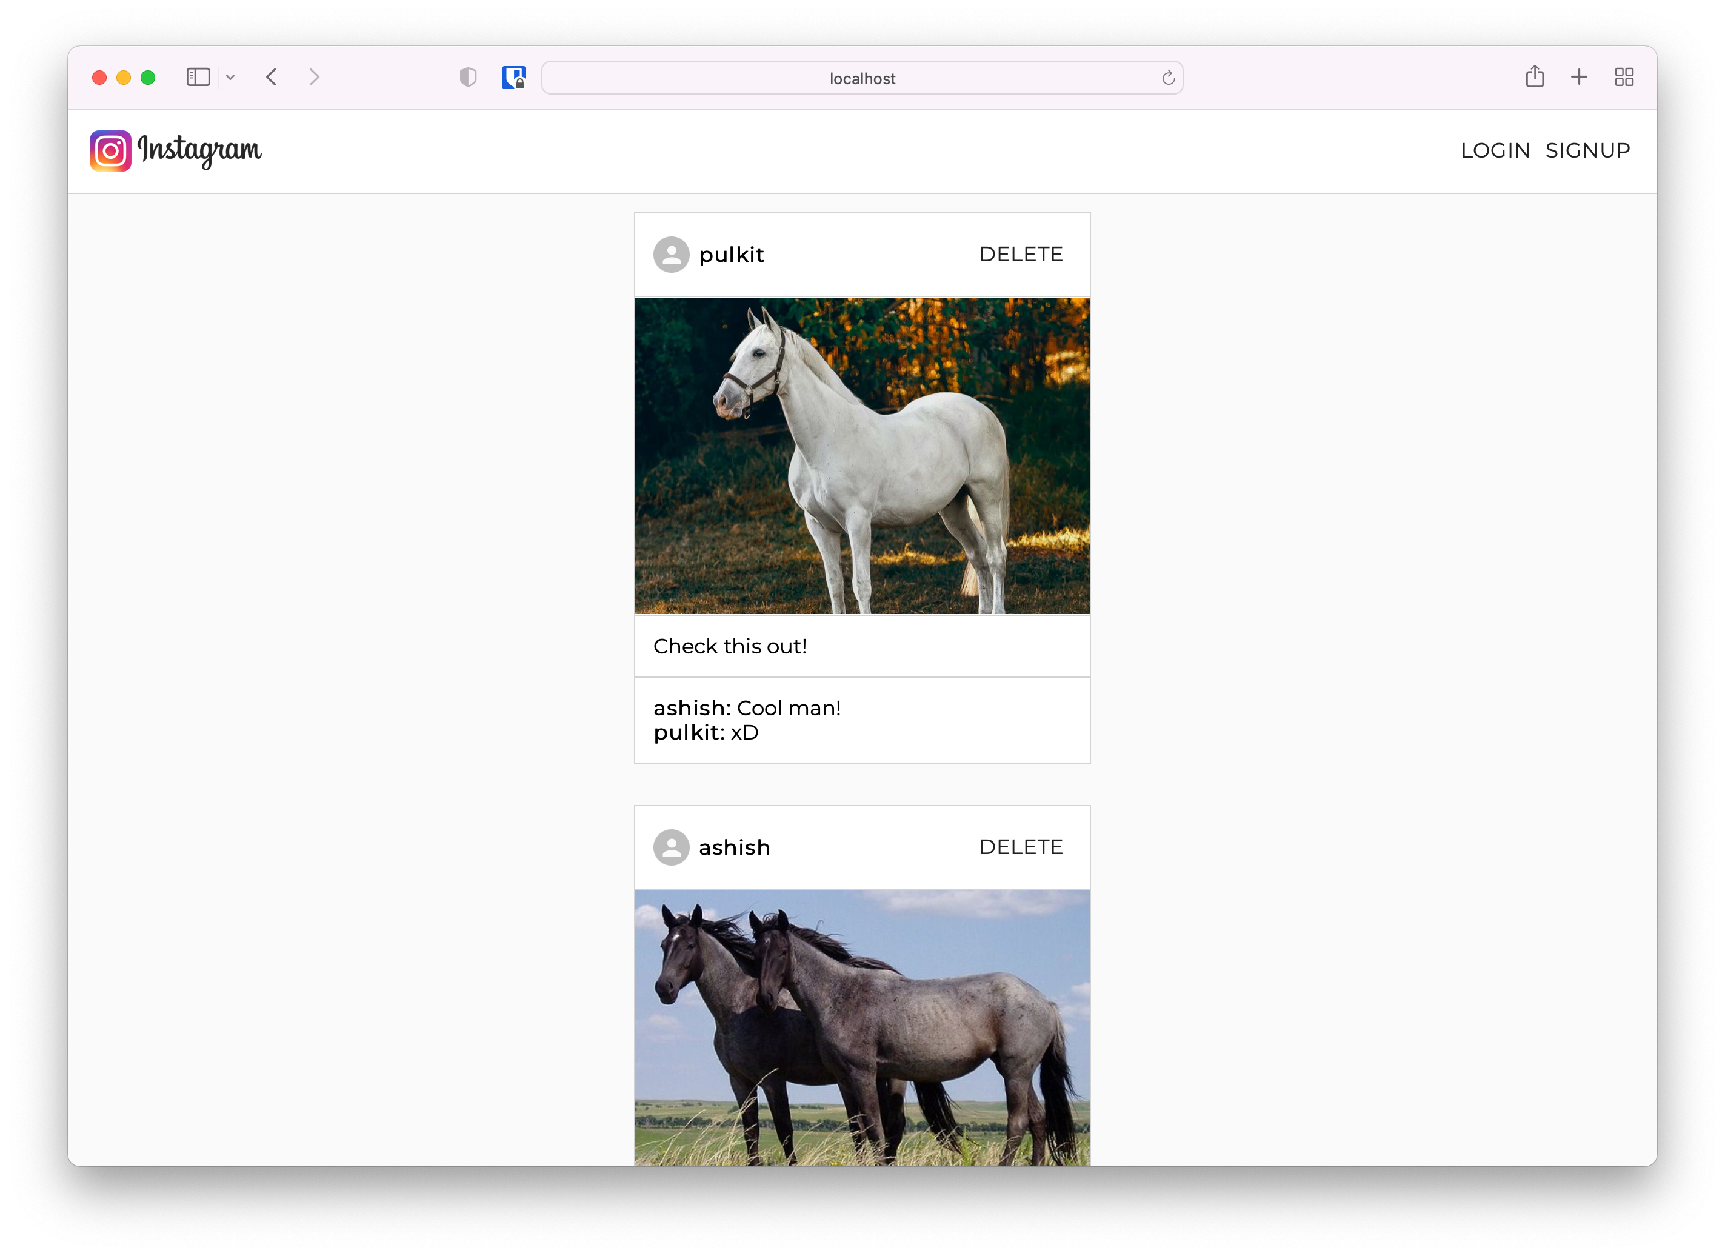Screen dimensions: 1725x1256
Task: Click ashish's profile avatar icon
Action: [x=671, y=847]
